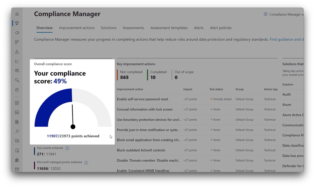Open the Reports chart icon
The height and width of the screenshot is (187, 315).
coord(17,61)
